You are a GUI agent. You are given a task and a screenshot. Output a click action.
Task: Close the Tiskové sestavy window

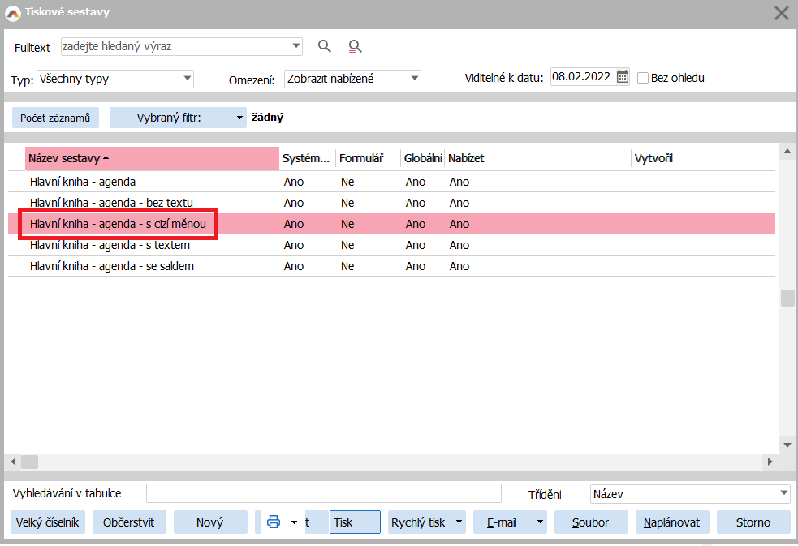coord(781,12)
